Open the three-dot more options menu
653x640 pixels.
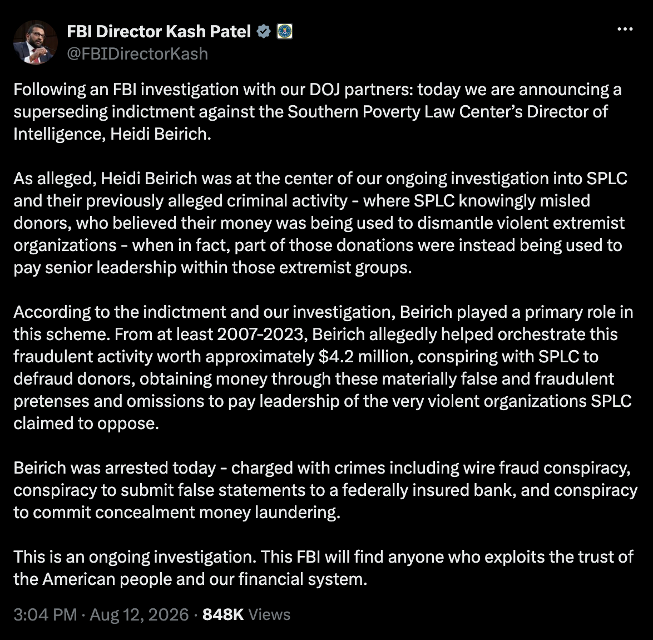(625, 29)
